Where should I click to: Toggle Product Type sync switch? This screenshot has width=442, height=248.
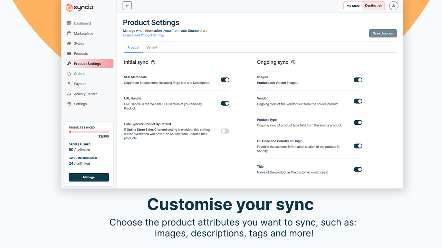point(358,123)
